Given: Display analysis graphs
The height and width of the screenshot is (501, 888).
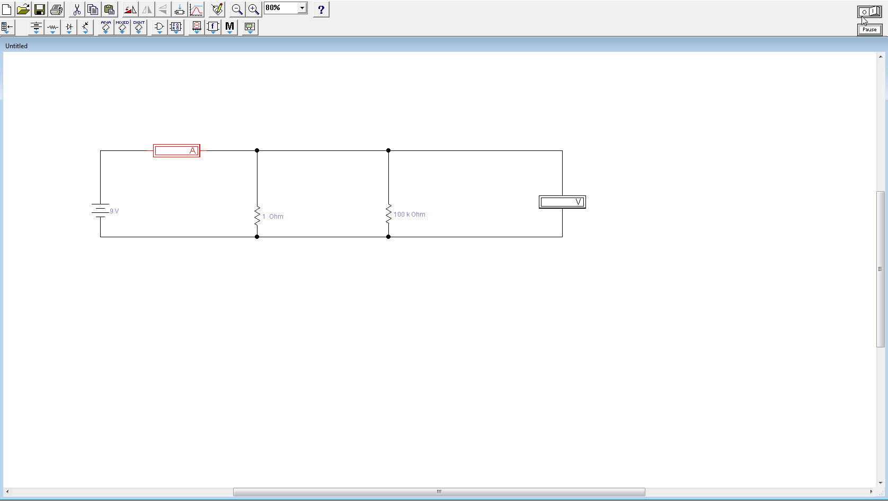Looking at the screenshot, I should pos(197,10).
